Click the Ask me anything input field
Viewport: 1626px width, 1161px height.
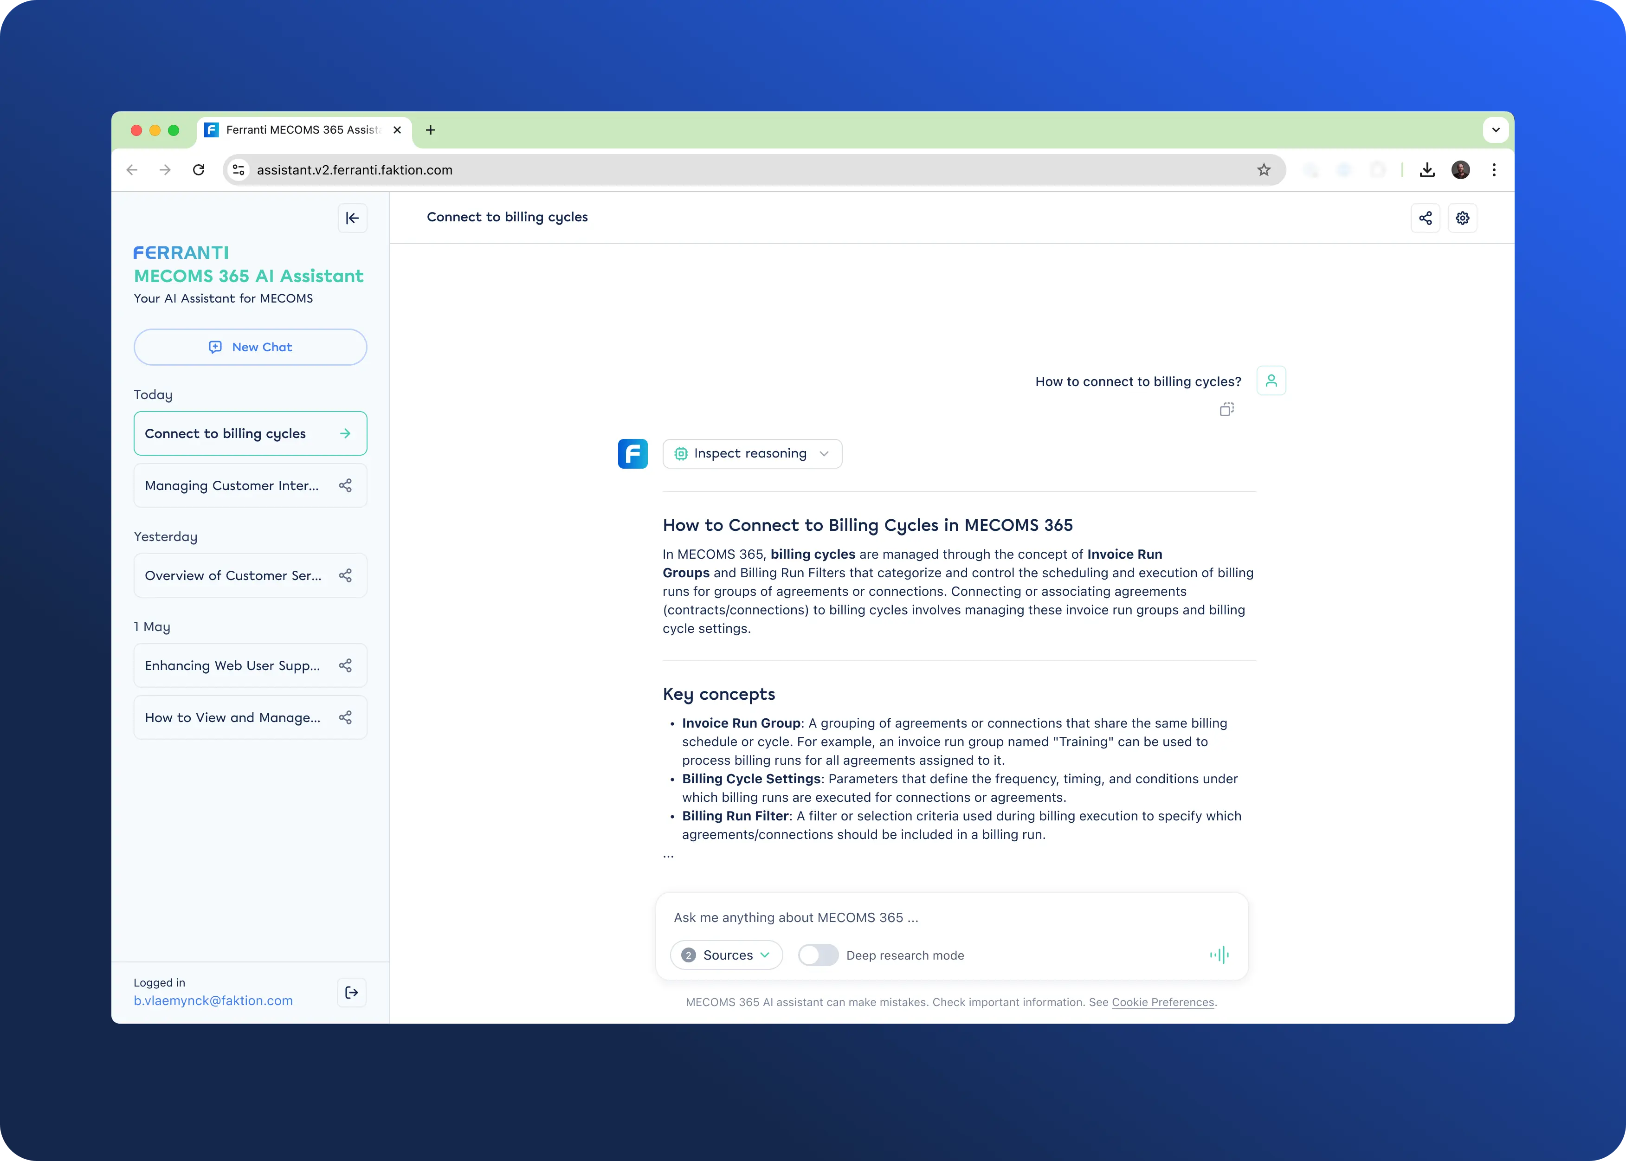(929, 918)
